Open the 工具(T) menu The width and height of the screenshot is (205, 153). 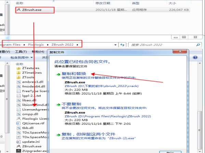[x=21, y=52]
